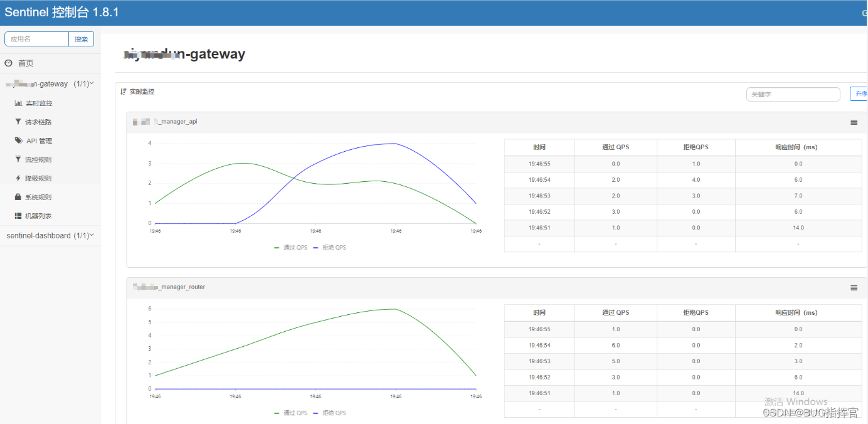Click the 系统规则 lock icon
868x424 pixels.
click(x=18, y=197)
